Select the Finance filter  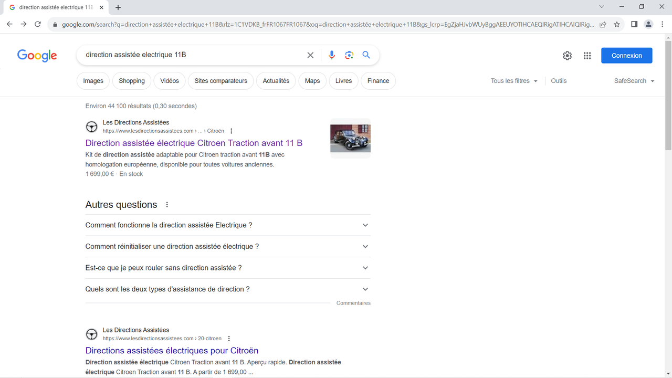click(x=379, y=81)
